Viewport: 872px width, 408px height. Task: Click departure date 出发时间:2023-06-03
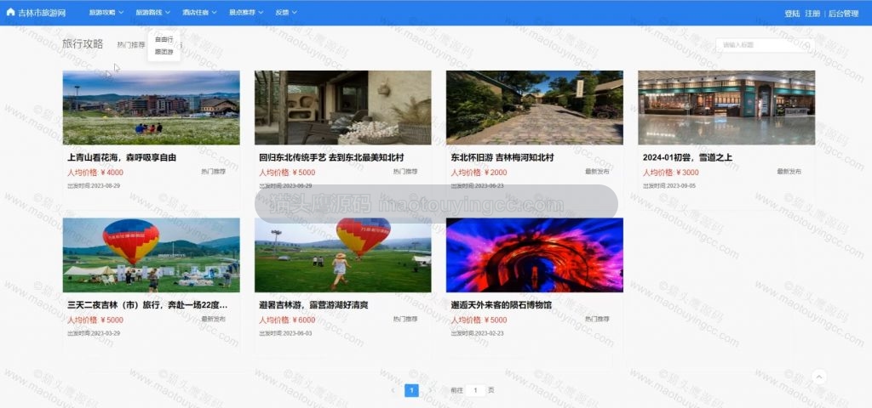pos(285,333)
